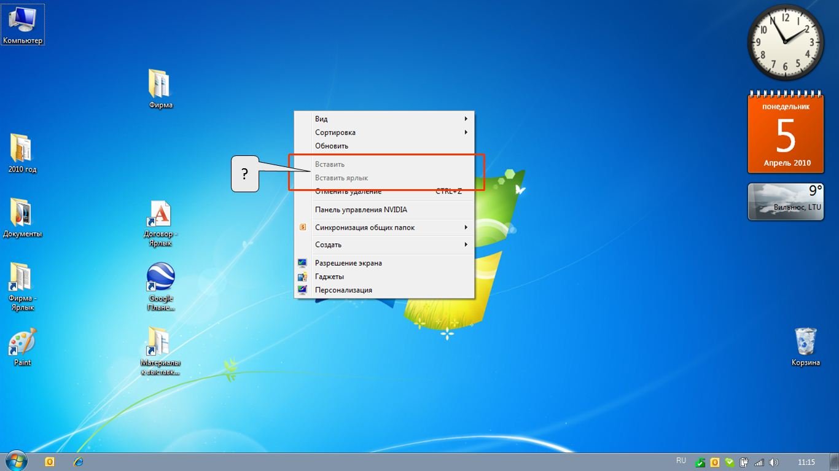Open the Компьютер desktop icon

[22, 25]
